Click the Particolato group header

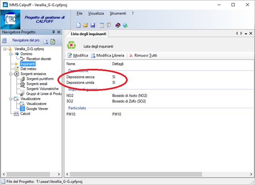(77, 108)
